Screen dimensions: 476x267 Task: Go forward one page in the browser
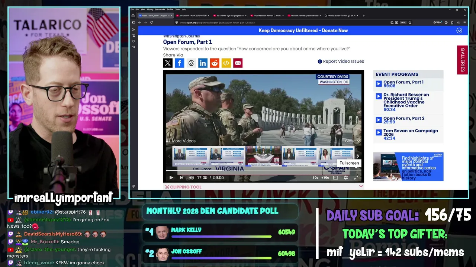click(145, 23)
